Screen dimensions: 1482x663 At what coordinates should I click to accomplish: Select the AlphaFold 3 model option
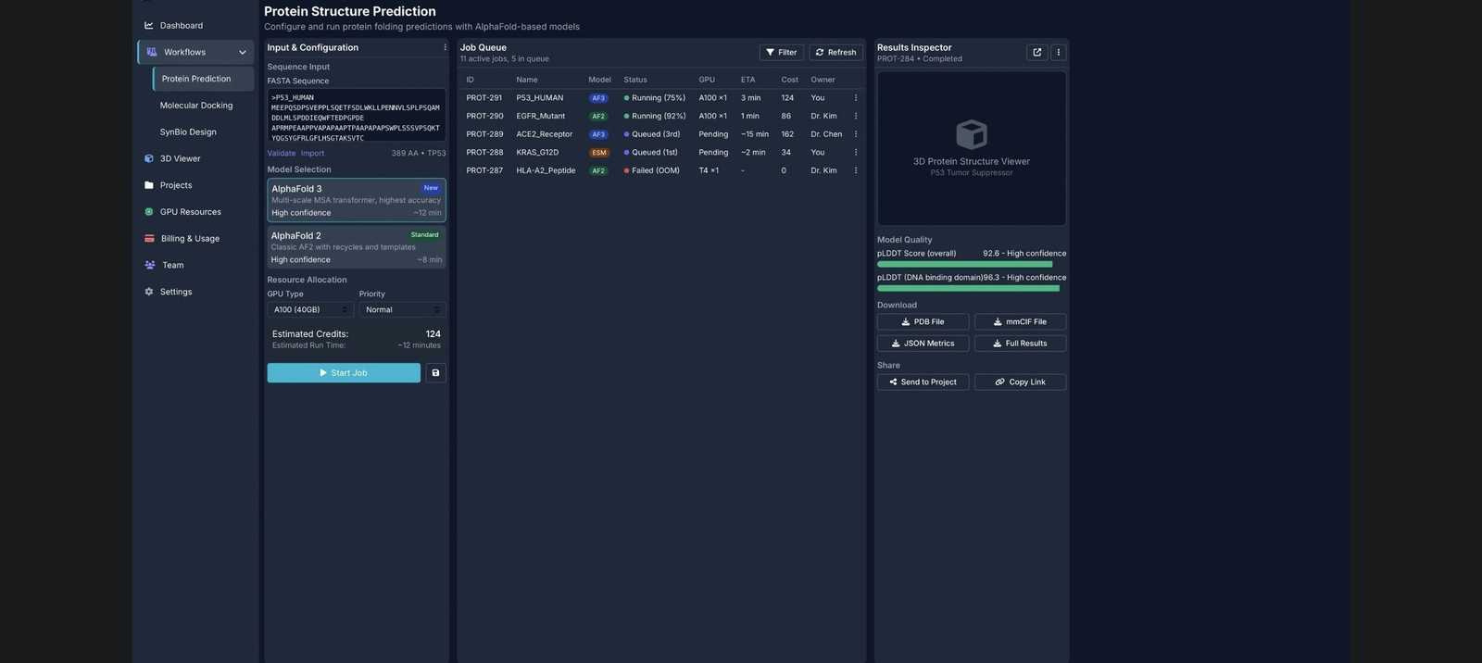[356, 200]
